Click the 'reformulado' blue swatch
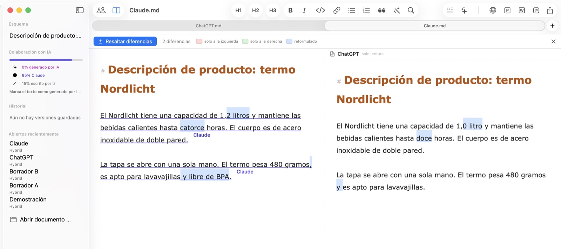The image size is (561, 249). point(289,41)
